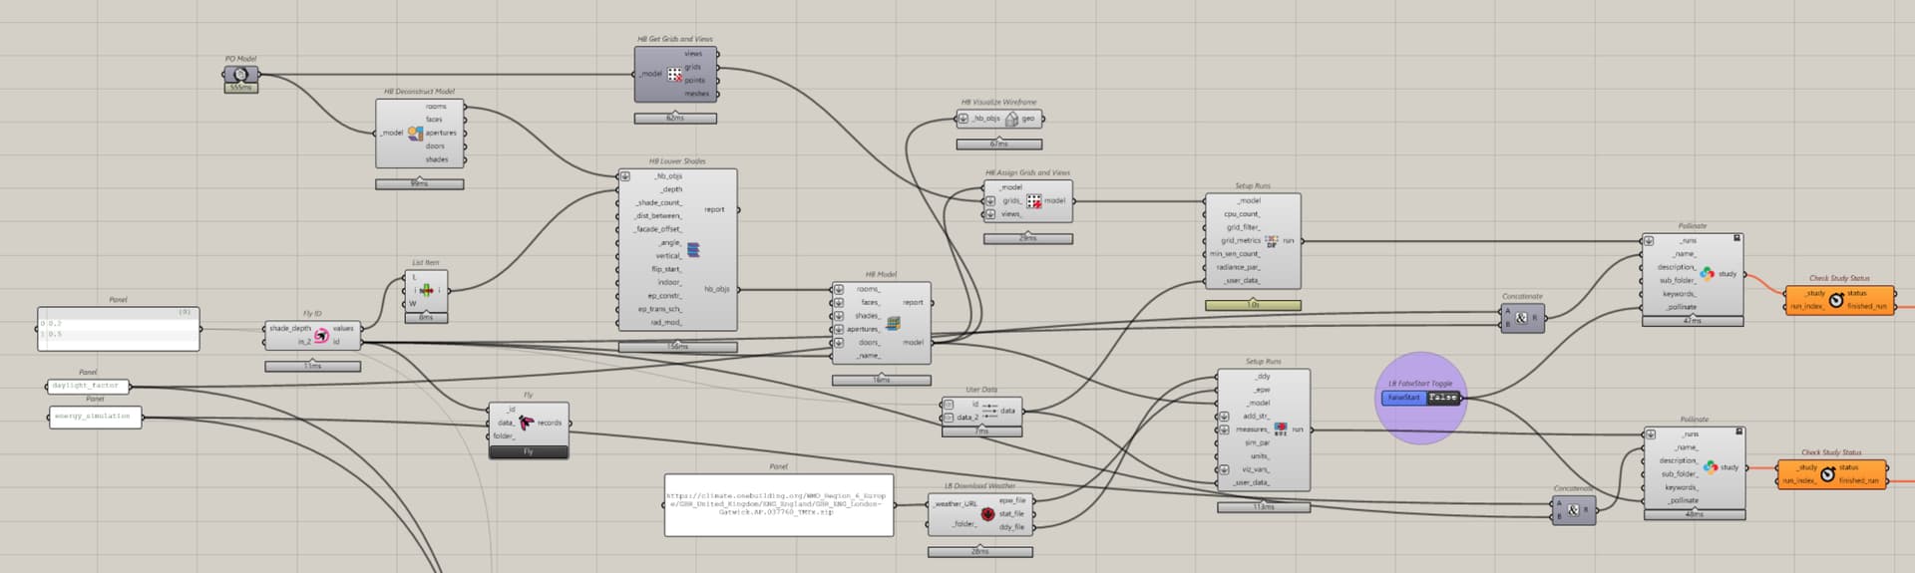Click the black Fly button under Fly component
Viewport: 1915px width, 573px height.
[x=529, y=451]
